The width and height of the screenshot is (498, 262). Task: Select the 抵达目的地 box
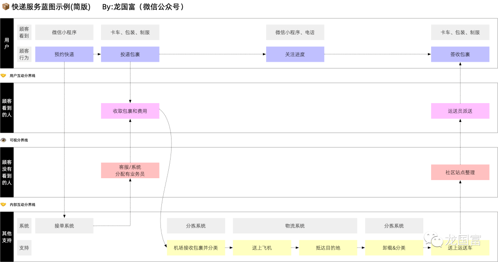click(328, 248)
